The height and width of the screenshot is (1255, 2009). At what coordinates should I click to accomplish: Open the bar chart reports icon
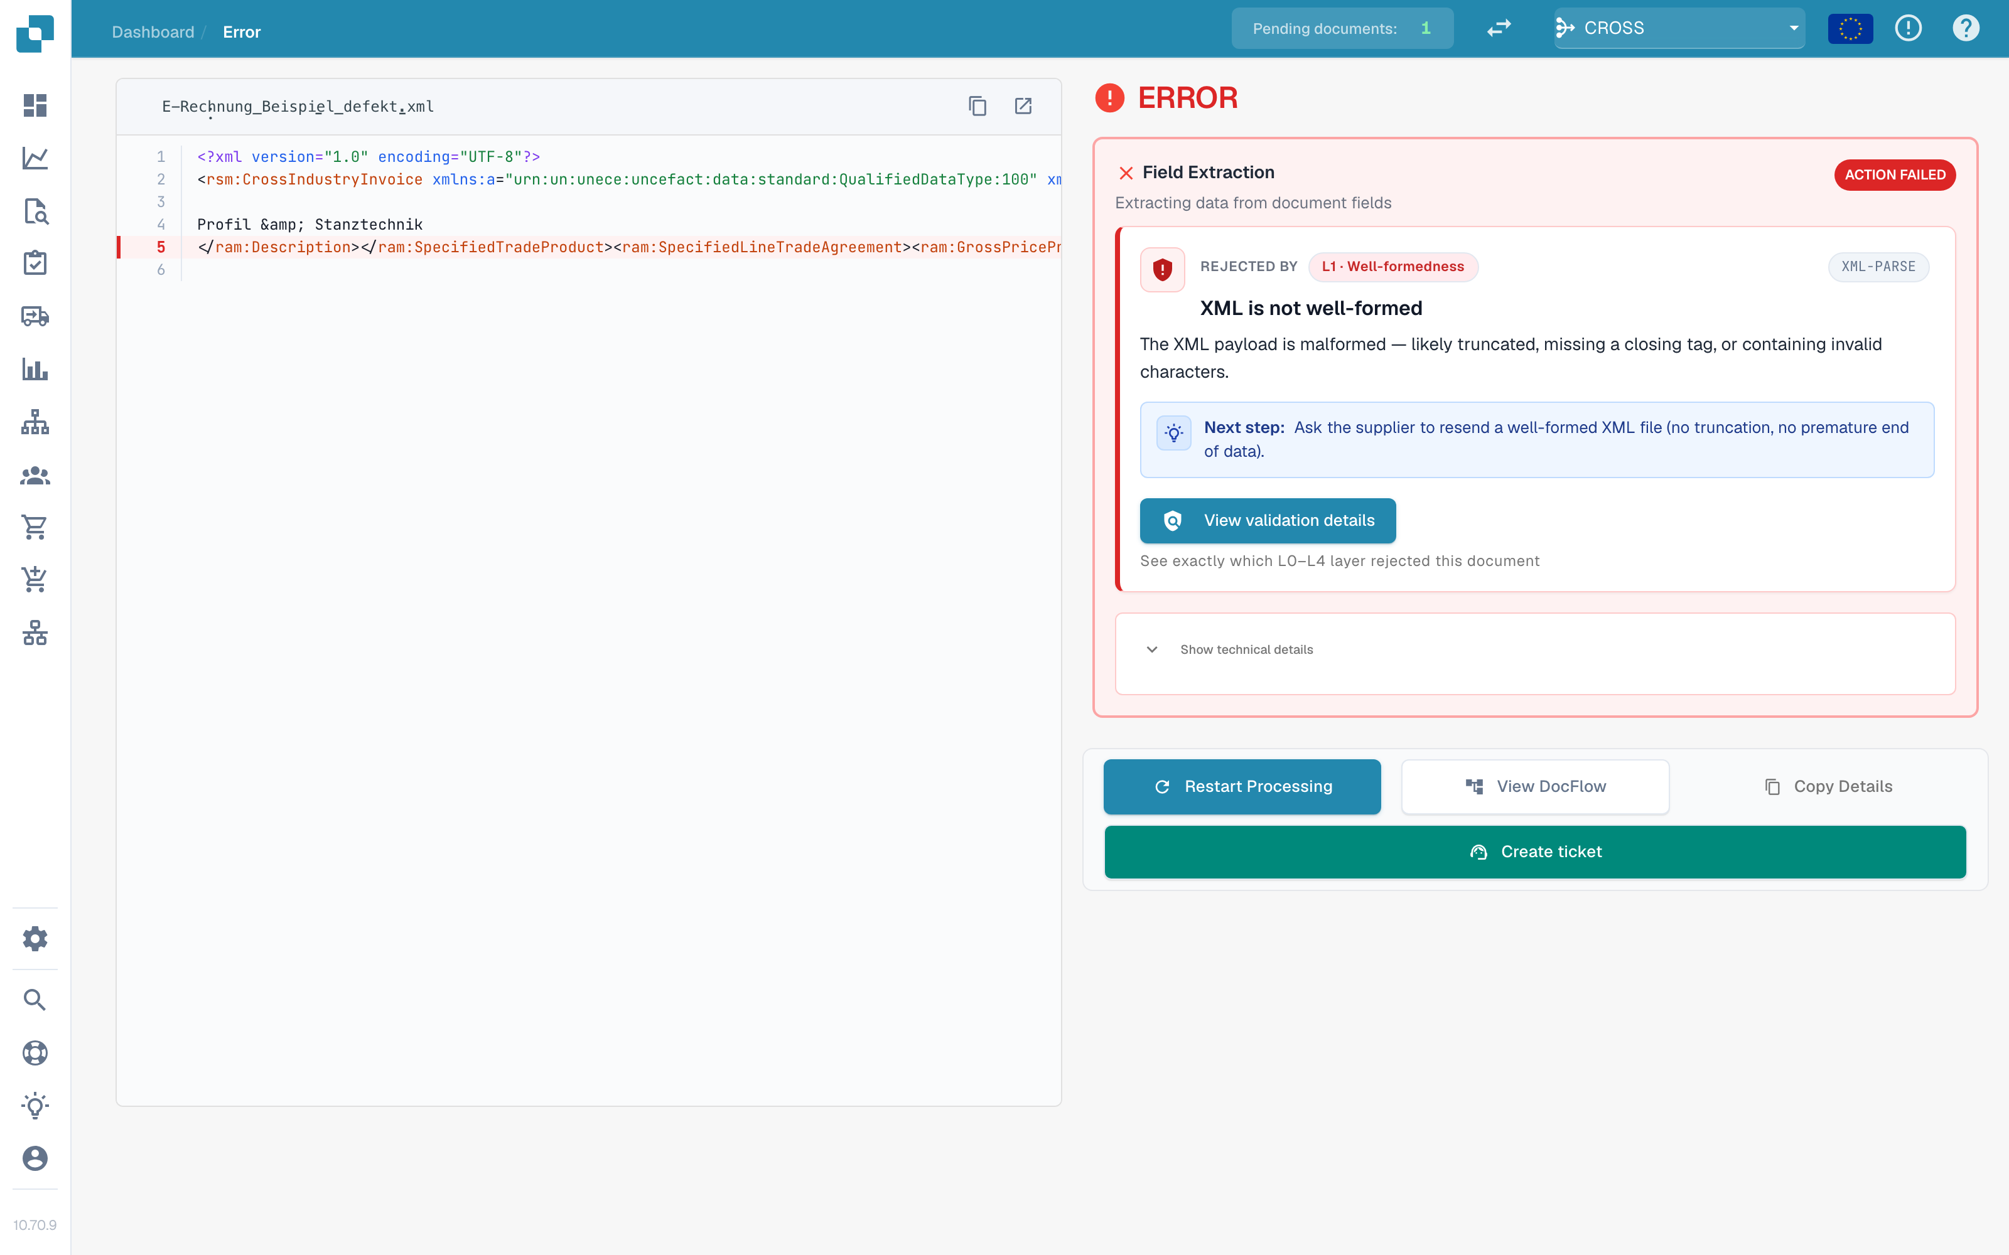pyautogui.click(x=35, y=368)
